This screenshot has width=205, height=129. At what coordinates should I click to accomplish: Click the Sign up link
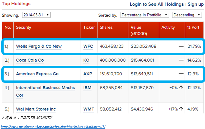coord(196,4)
